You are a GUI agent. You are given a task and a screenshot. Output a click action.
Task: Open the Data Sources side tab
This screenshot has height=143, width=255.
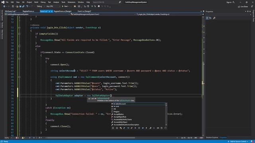pyautogui.click(x=2, y=34)
